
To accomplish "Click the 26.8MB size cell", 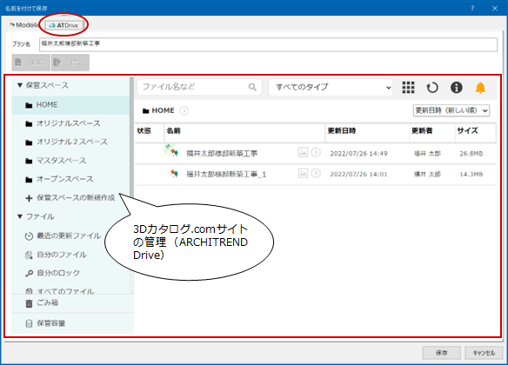I will 471,154.
